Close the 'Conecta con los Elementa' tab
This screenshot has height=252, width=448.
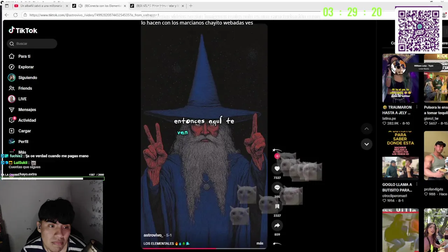(125, 6)
